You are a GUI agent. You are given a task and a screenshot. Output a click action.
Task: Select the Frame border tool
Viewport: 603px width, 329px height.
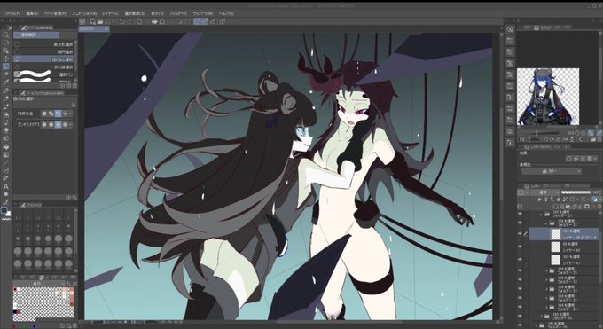(6, 170)
